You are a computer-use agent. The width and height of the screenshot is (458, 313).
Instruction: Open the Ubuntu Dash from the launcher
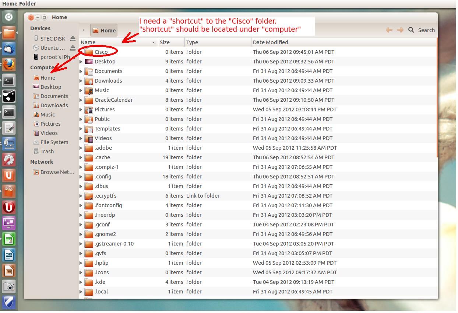click(x=8, y=16)
